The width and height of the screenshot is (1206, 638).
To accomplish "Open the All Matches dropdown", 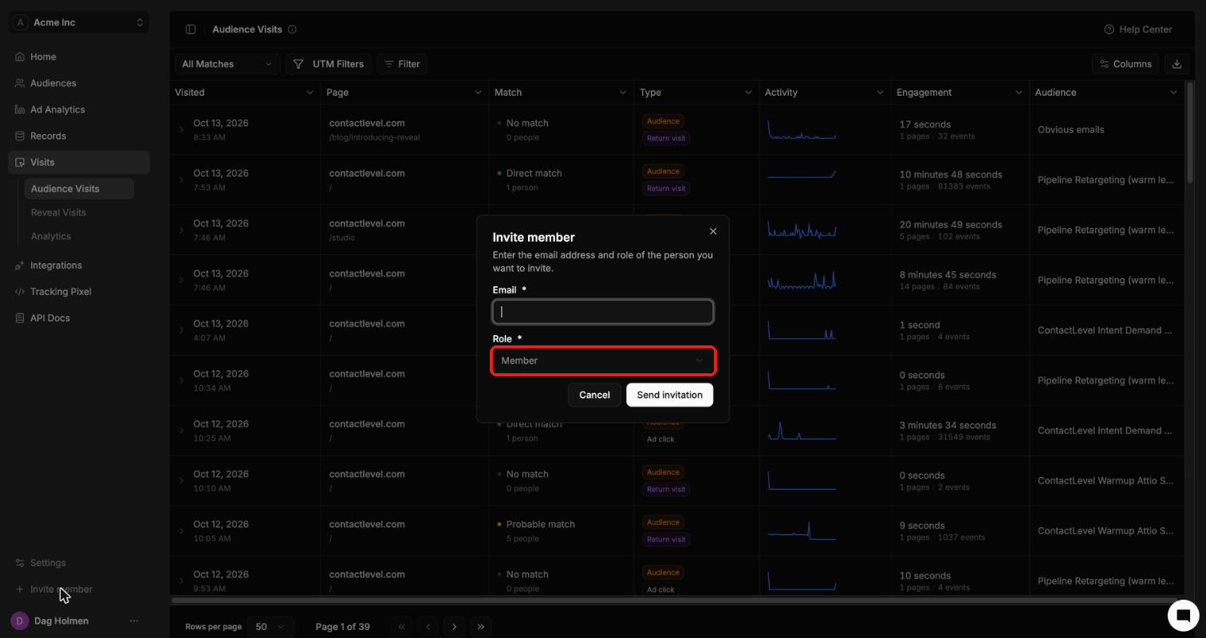I will click(227, 64).
